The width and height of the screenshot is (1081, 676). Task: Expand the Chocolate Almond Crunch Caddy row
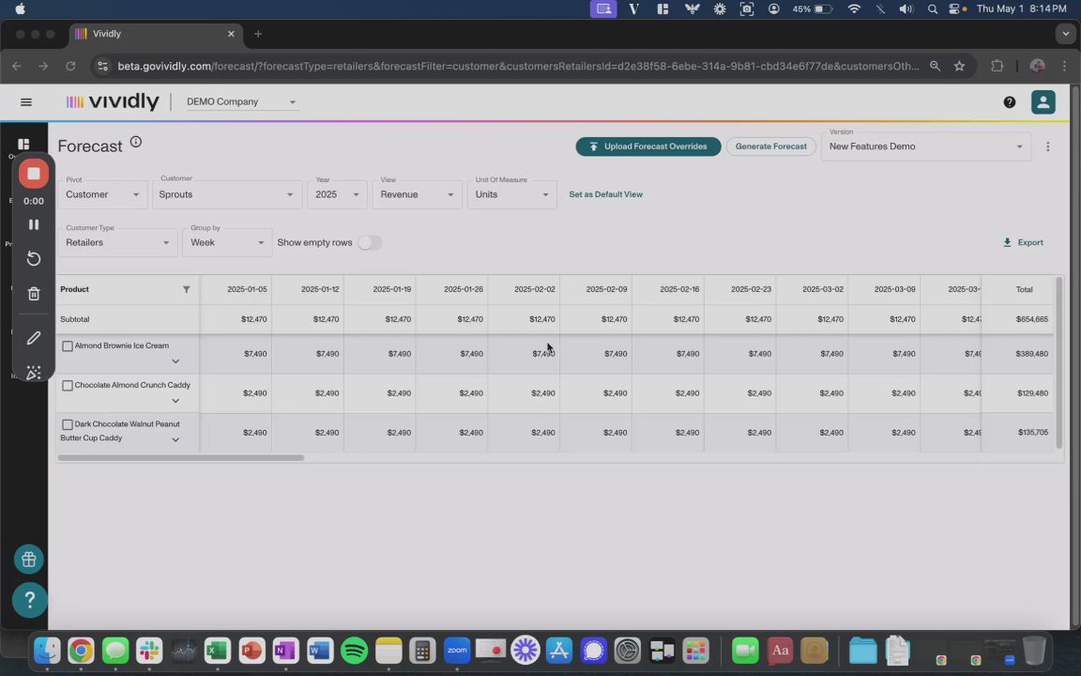click(175, 401)
